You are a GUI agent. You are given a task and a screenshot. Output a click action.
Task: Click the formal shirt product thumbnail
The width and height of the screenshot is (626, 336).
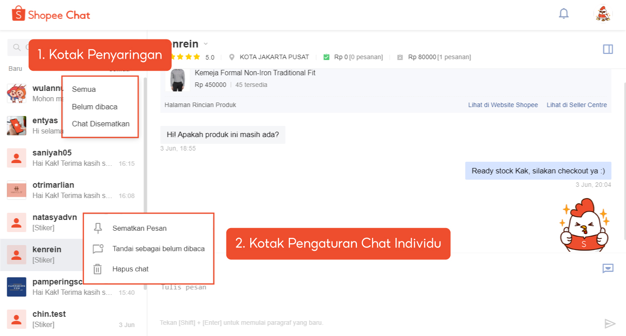(x=178, y=80)
